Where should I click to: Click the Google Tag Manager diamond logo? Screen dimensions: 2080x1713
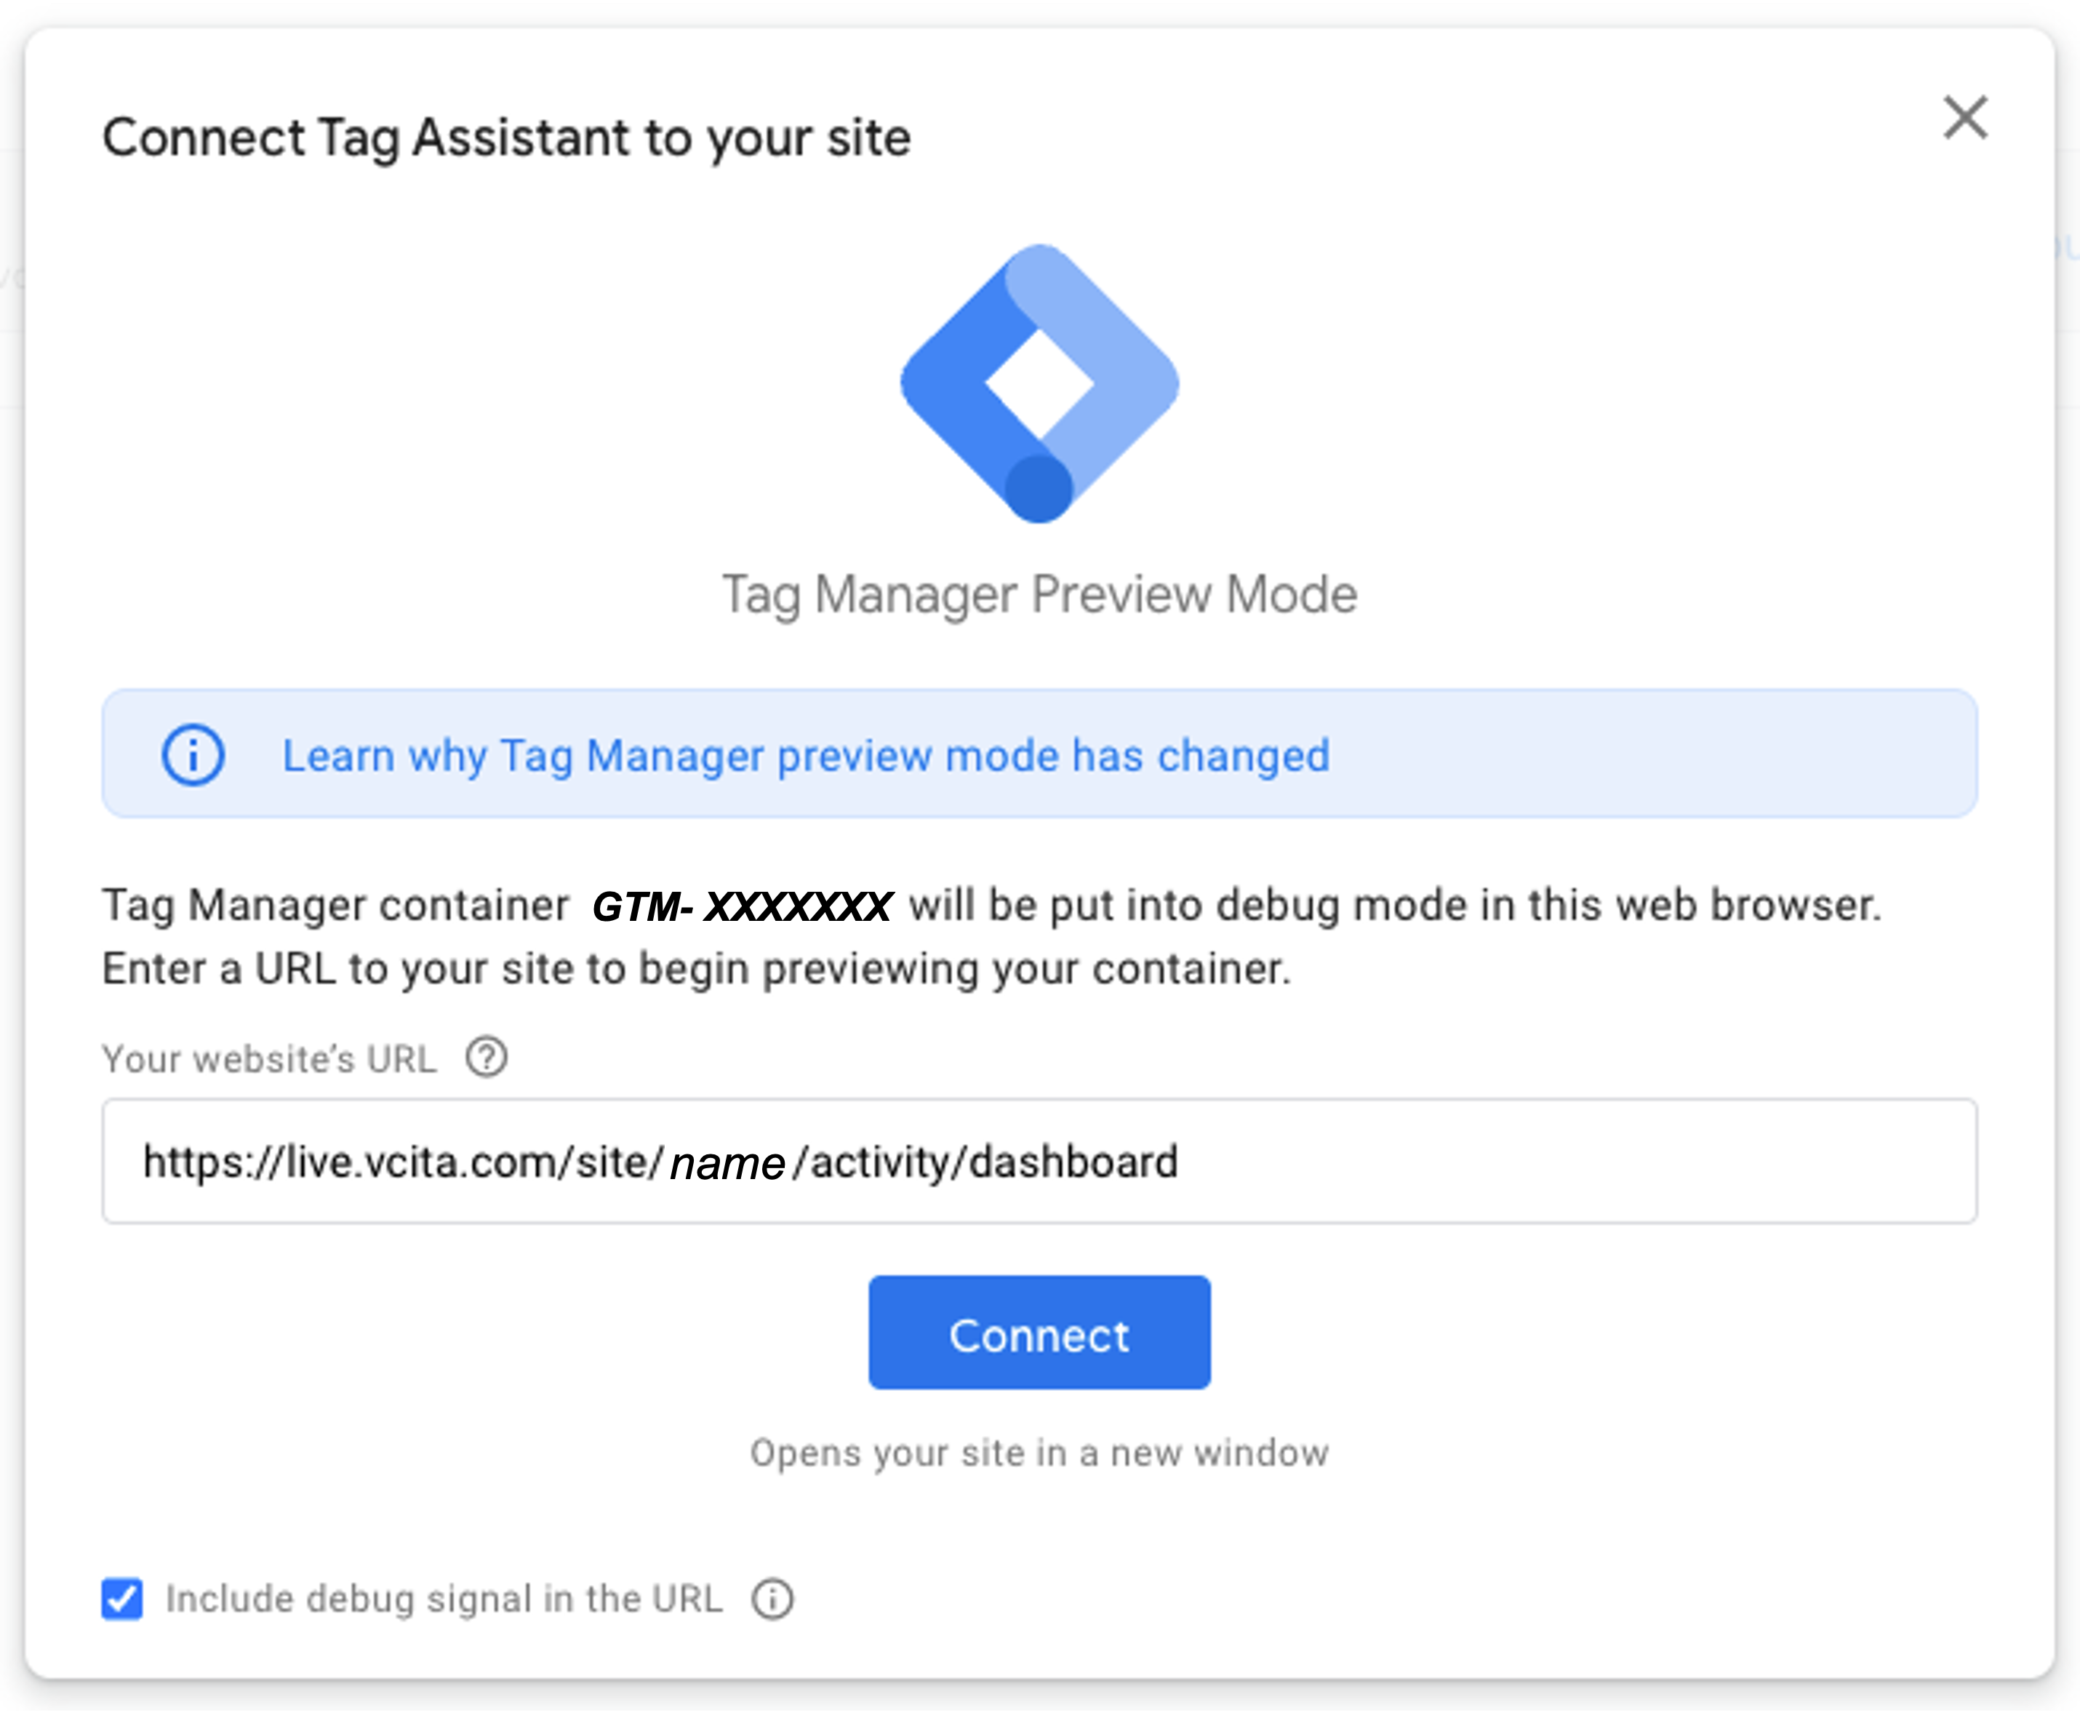coord(1039,384)
